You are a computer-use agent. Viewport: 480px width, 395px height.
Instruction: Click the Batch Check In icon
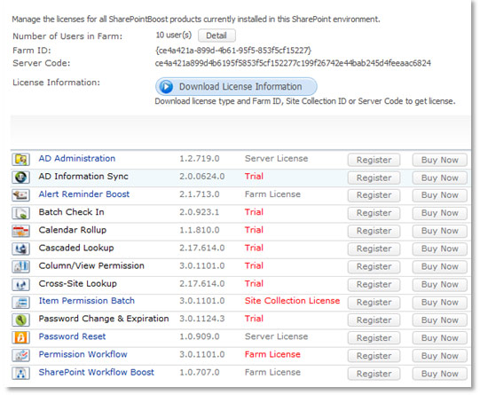[20, 213]
